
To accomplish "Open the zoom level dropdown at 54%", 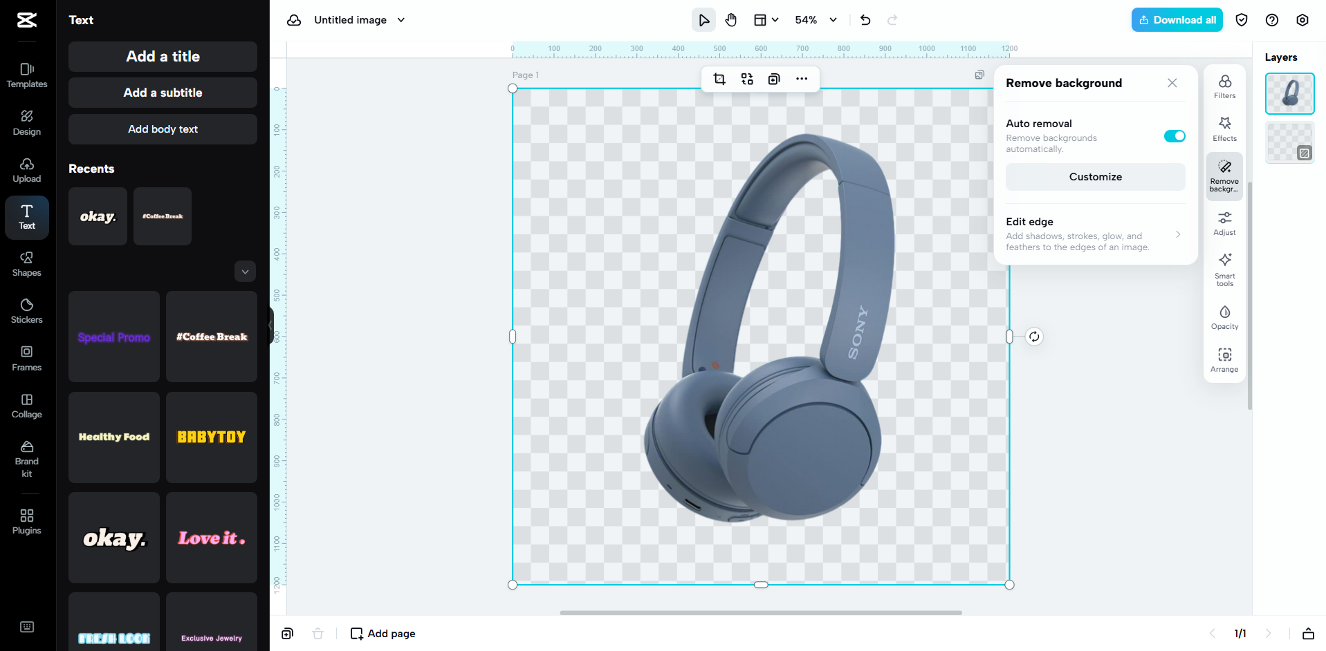I will 814,19.
